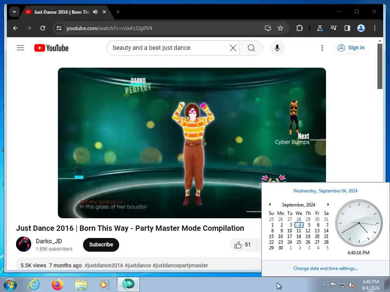Go to next month in calendar
Viewport: 390px width, 292px height.
click(x=328, y=204)
